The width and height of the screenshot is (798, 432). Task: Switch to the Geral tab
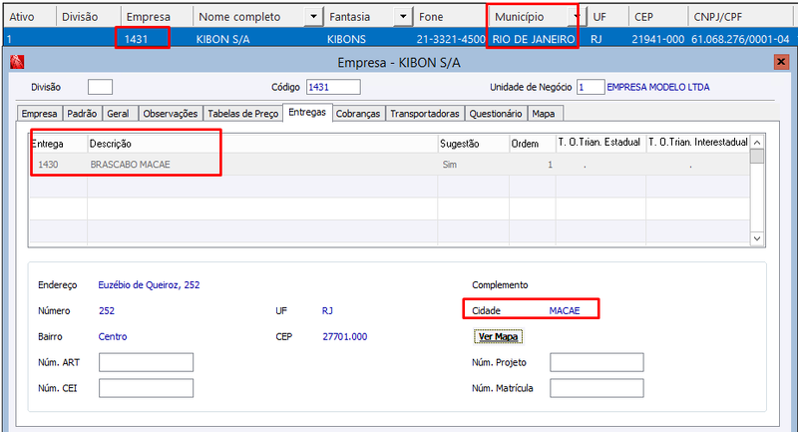coord(118,114)
